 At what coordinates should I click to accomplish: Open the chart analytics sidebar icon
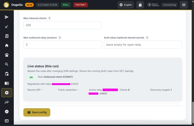pos(7,102)
